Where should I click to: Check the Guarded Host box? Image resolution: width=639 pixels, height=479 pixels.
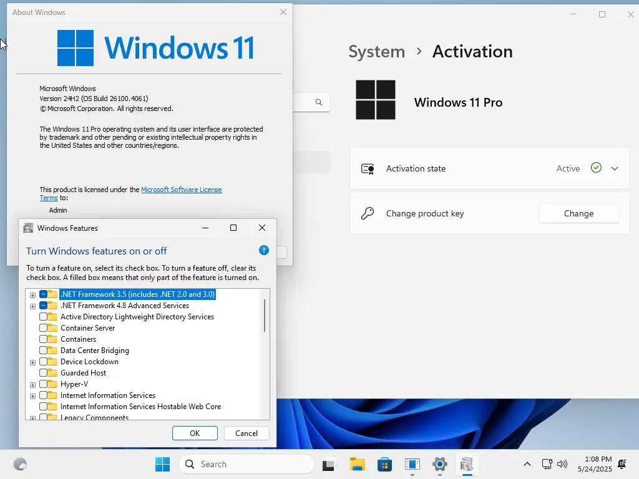(x=43, y=373)
